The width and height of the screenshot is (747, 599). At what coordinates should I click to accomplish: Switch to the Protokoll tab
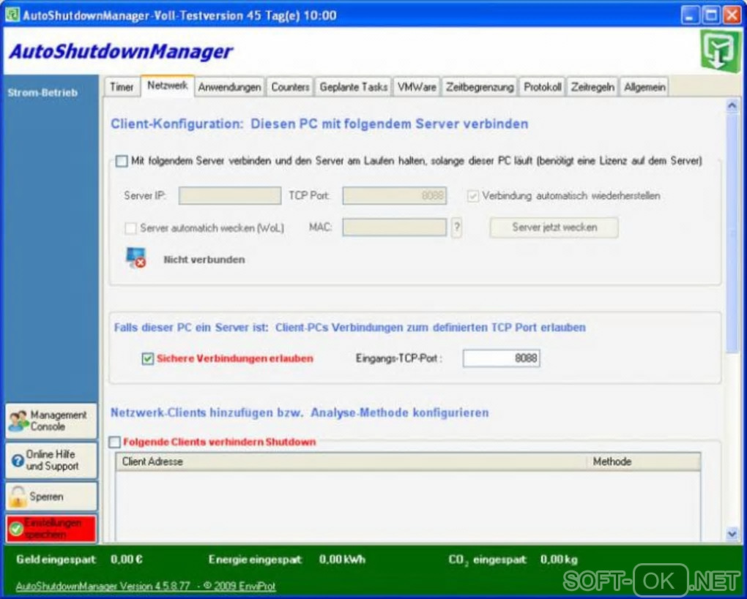point(542,87)
